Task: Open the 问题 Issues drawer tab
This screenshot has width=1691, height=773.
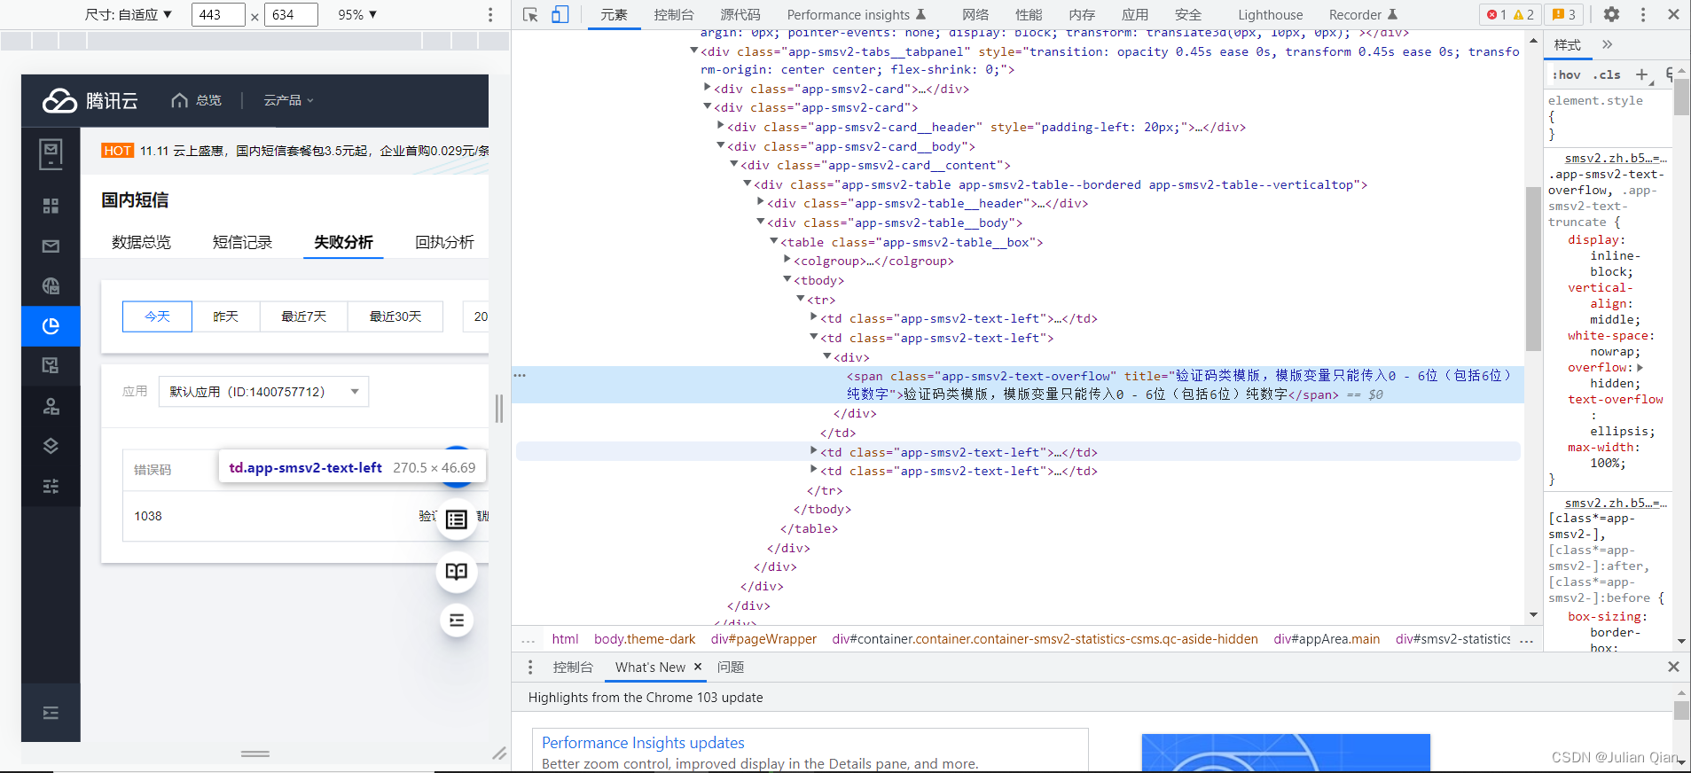Action: tap(731, 668)
